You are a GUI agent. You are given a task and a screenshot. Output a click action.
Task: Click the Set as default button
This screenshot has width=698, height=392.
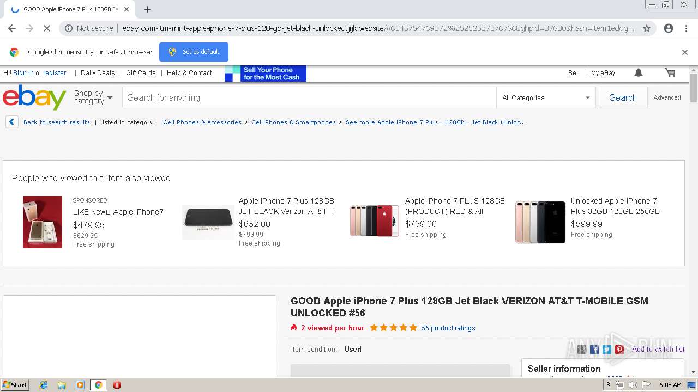pos(194,52)
